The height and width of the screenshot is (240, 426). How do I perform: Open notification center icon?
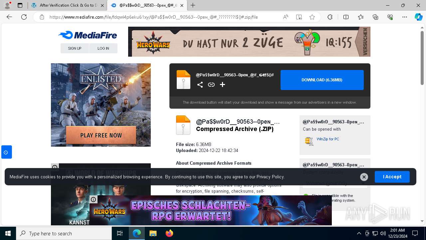(415, 233)
